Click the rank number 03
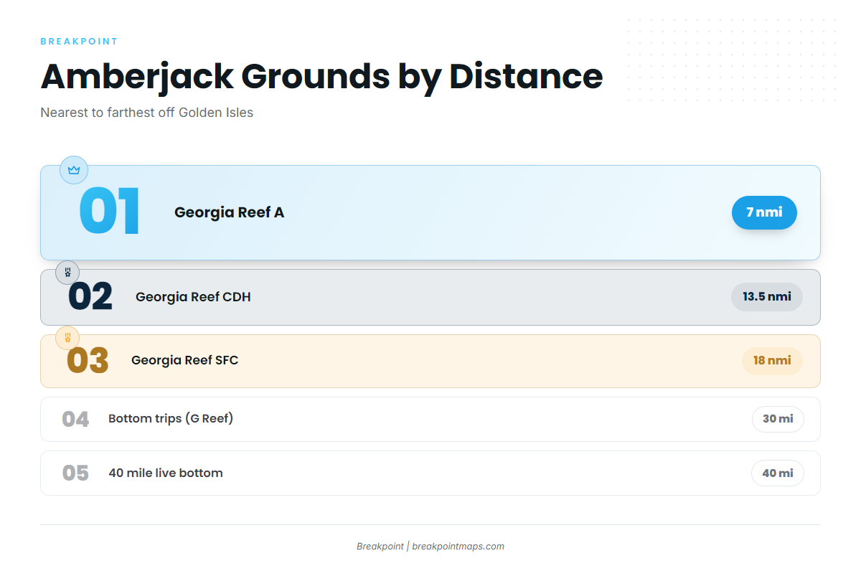The height and width of the screenshot is (571, 861). [x=88, y=361]
